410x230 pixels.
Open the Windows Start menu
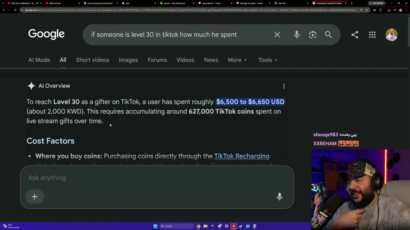[x=155, y=226]
